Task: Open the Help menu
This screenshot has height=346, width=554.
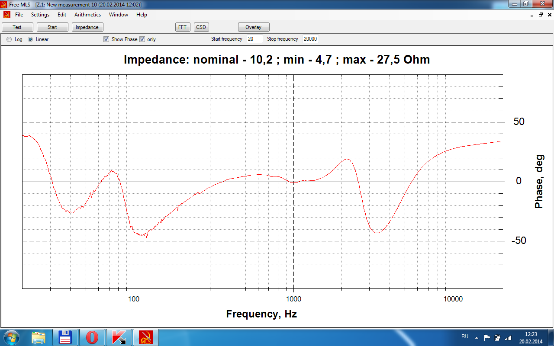Action: point(142,15)
